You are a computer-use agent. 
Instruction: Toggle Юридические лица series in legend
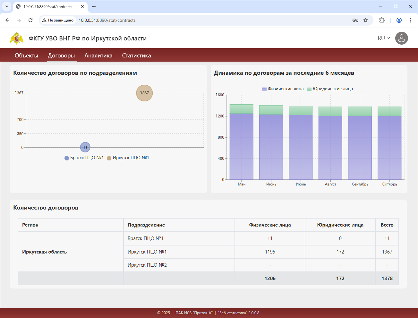(x=330, y=89)
